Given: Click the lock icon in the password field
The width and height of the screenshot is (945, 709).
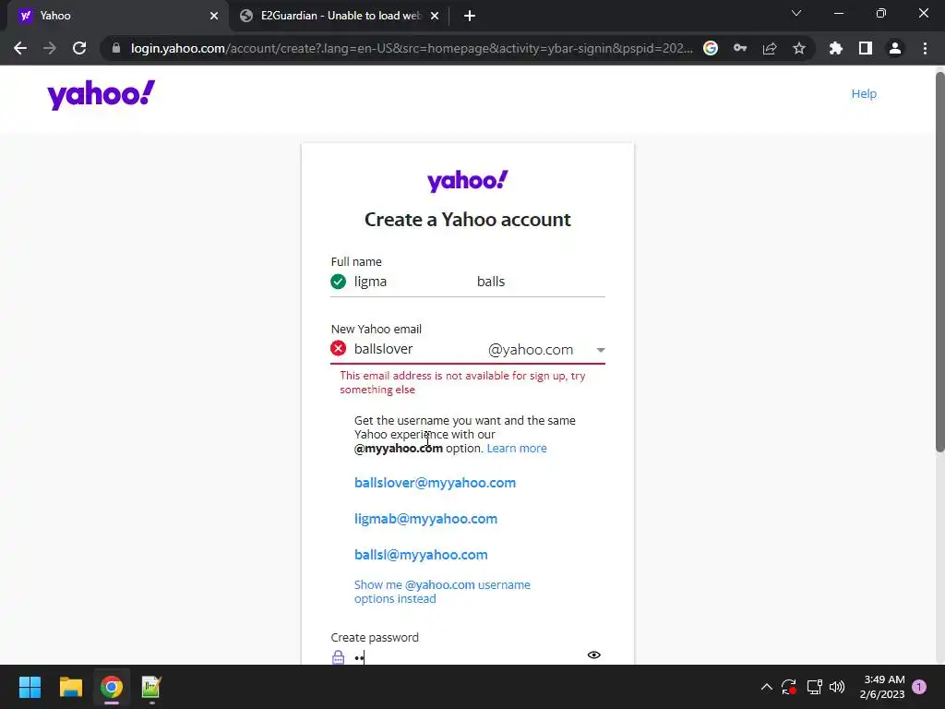Looking at the screenshot, I should tap(338, 657).
